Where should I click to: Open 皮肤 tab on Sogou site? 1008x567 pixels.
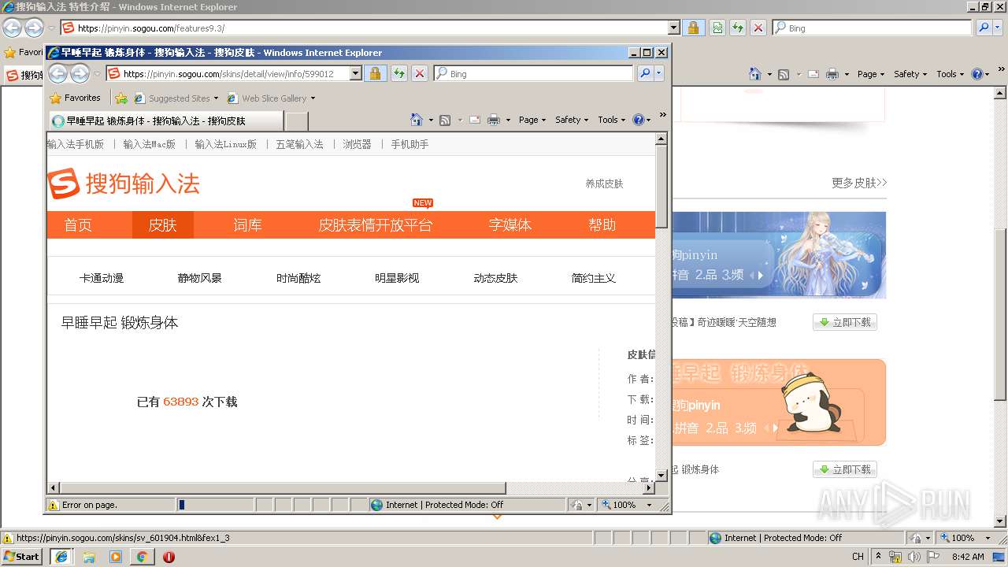[x=163, y=224]
